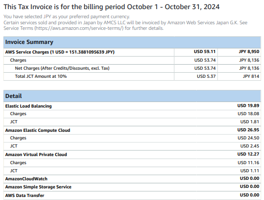Select the Elastic Load Balancing row
The width and height of the screenshot is (264, 200).
132,106
